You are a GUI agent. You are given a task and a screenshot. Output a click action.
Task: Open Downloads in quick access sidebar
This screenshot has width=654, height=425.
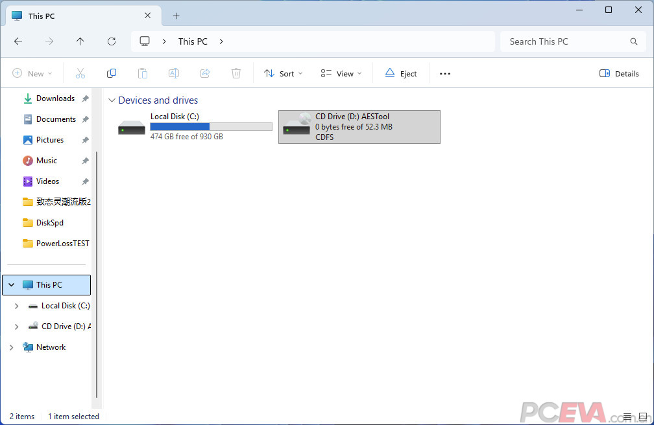pos(55,98)
